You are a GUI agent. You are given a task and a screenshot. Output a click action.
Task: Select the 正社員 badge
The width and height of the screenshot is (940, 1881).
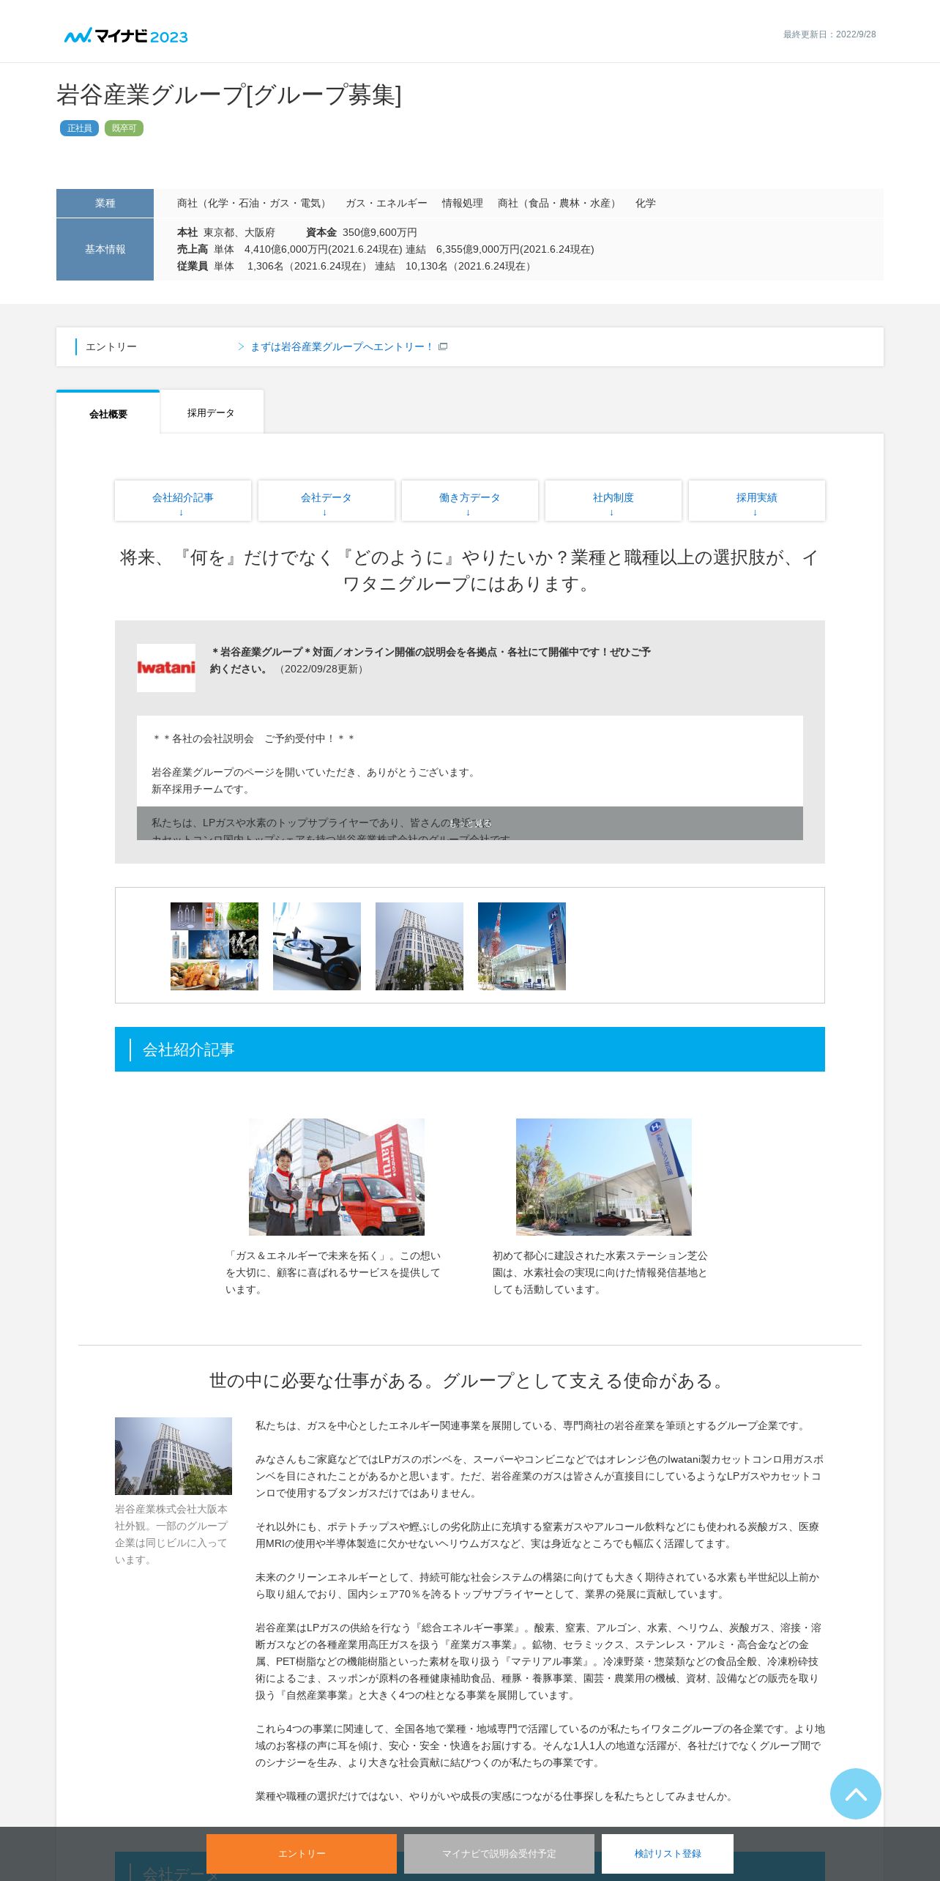coord(79,128)
